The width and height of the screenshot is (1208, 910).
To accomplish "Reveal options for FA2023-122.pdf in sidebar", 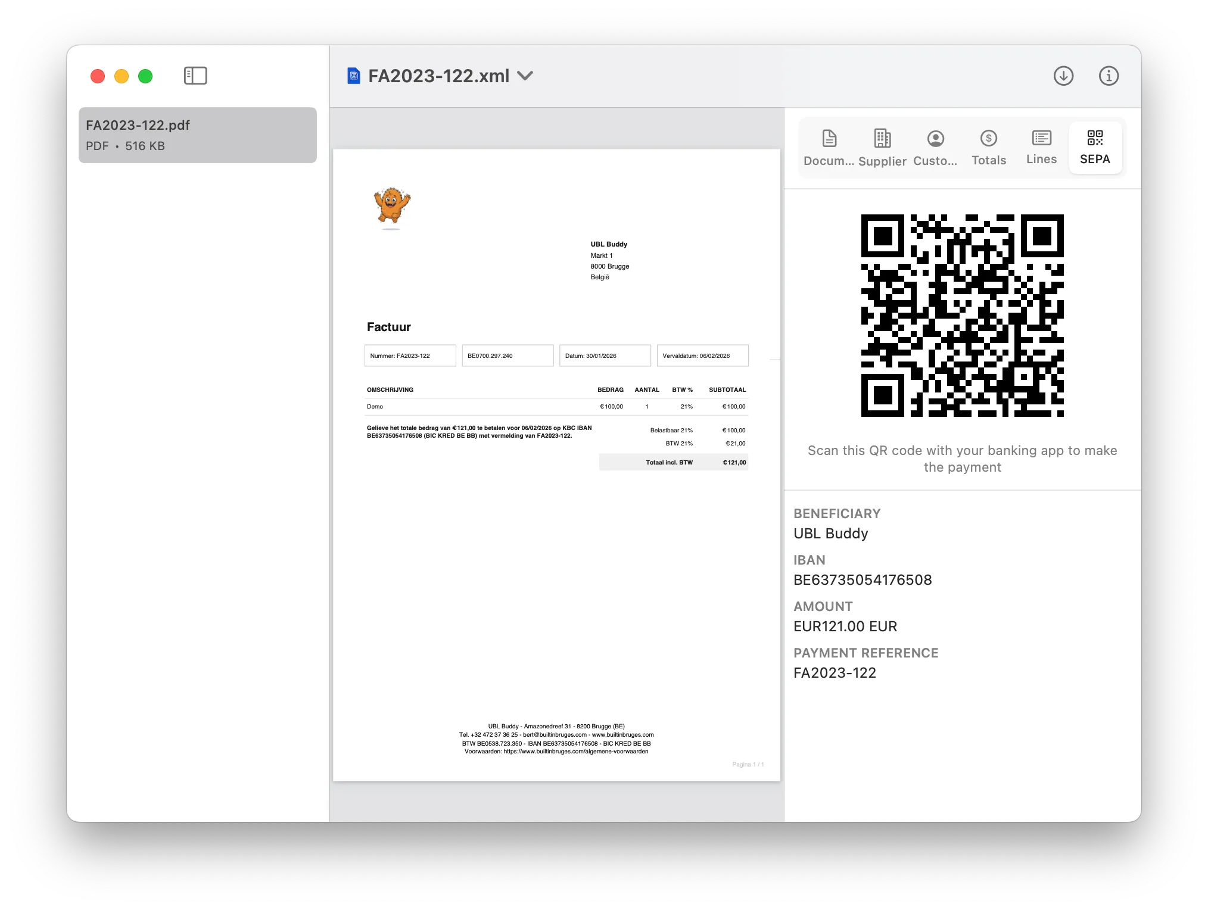I will [197, 135].
